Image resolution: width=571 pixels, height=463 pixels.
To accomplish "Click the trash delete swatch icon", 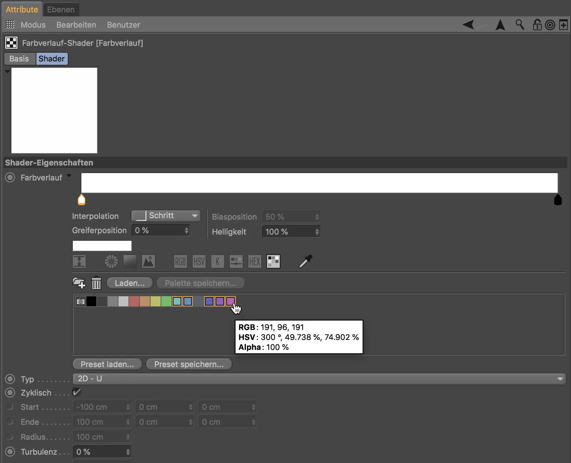I will (x=96, y=283).
